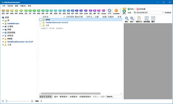Click the 取消选中 button
This screenshot has height=104, width=173.
63,97
